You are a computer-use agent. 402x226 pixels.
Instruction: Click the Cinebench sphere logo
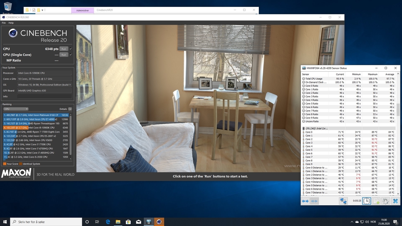click(13, 33)
